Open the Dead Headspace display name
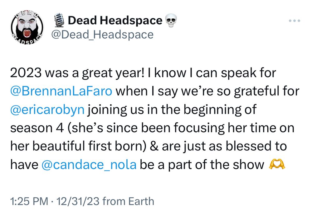This screenshot has height=216, width=312. coord(115,21)
